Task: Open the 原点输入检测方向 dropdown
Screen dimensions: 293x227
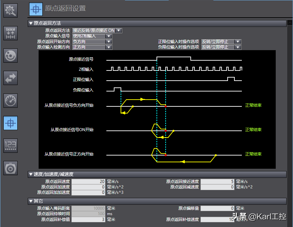Action: (x=108, y=47)
